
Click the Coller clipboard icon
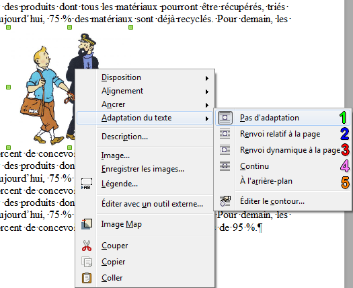87,278
